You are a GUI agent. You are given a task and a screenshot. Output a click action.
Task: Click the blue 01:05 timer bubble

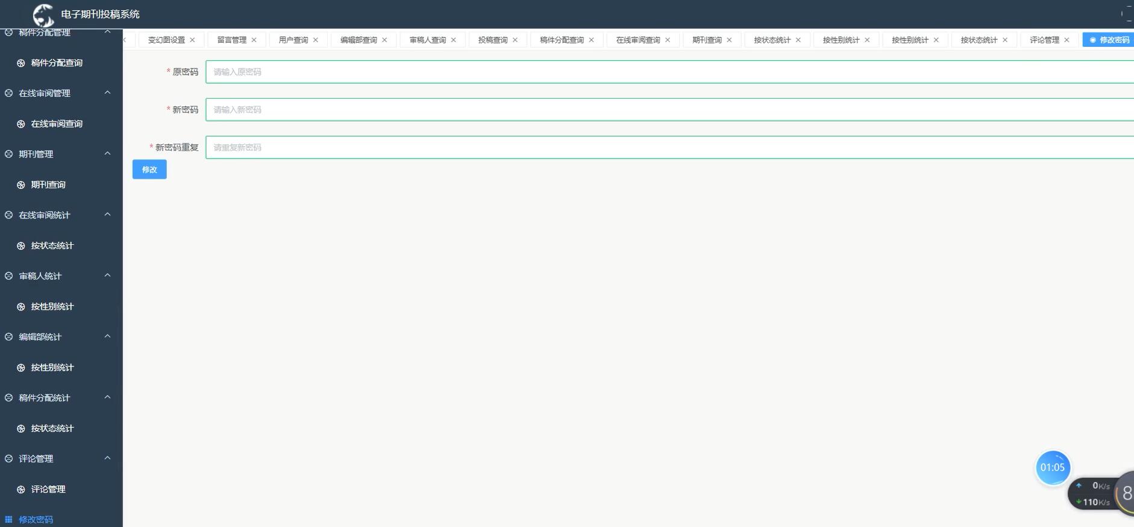coord(1053,467)
